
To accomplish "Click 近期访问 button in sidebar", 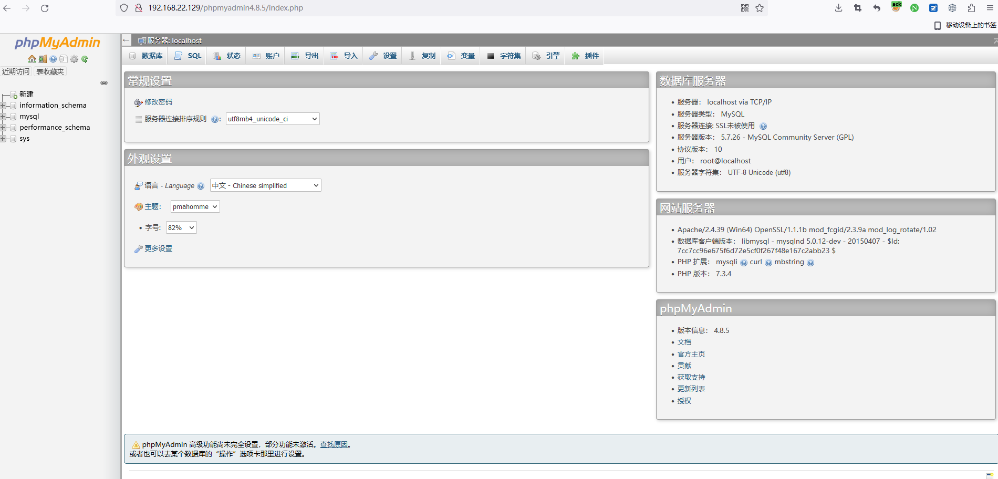I will (16, 71).
